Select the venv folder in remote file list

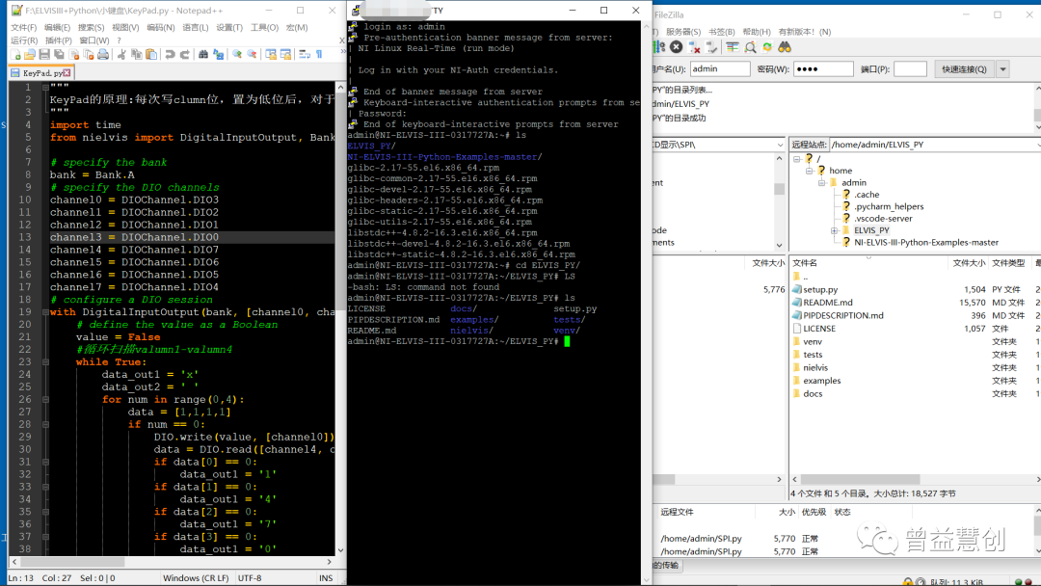click(x=813, y=342)
